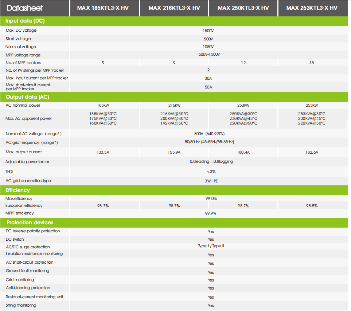Click the 1500V max DC voltage value

point(208,31)
